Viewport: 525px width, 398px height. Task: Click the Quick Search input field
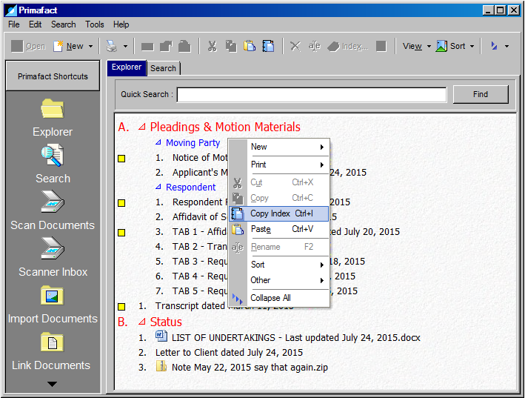[312, 94]
